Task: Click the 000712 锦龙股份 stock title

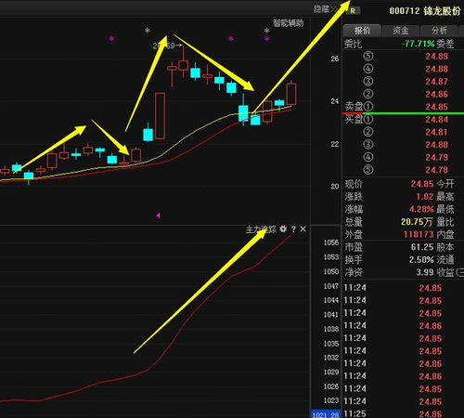Action: coord(425,11)
